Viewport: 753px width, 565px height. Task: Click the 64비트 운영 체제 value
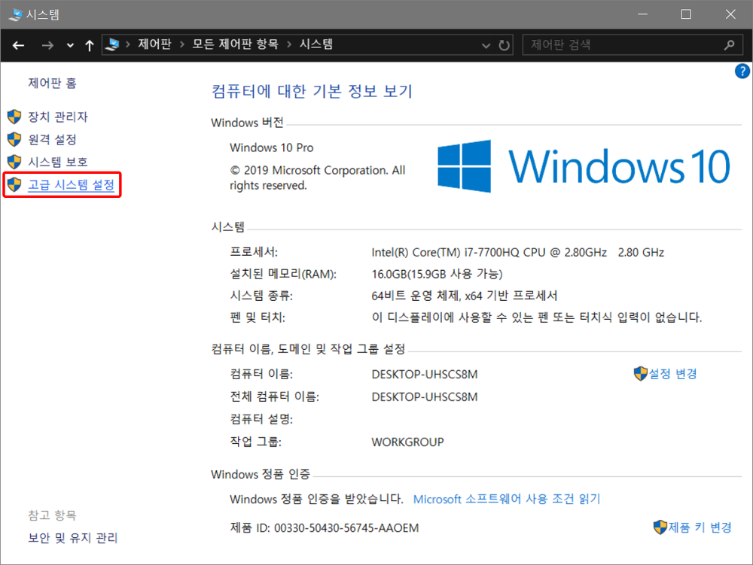(x=465, y=296)
